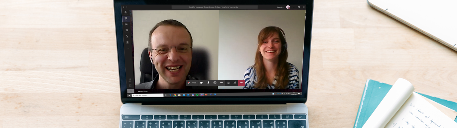Expand more apps ellipsis in left sidebar
This screenshot has width=457, height=128.
tap(128, 48)
